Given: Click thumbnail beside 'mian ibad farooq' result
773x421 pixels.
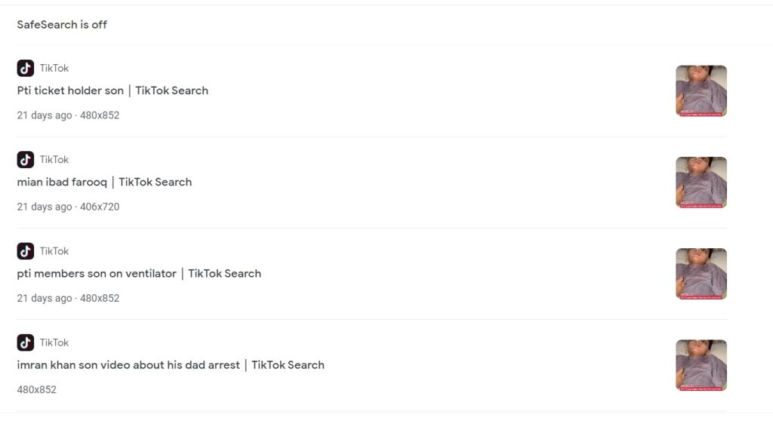Looking at the screenshot, I should coord(701,182).
